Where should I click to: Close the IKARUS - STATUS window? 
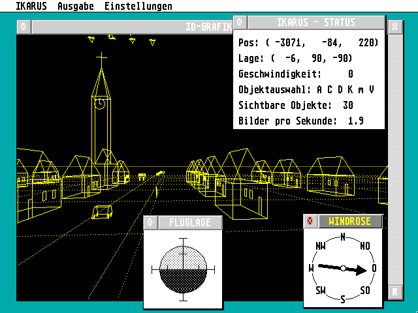pos(240,22)
